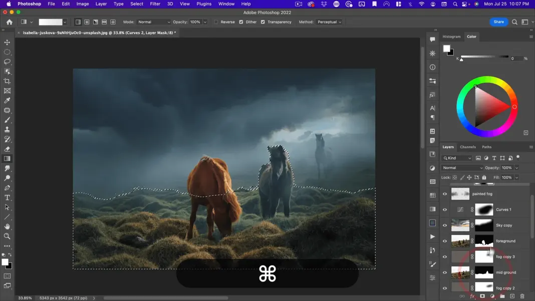Choose the linear gradient style icon

(78, 22)
